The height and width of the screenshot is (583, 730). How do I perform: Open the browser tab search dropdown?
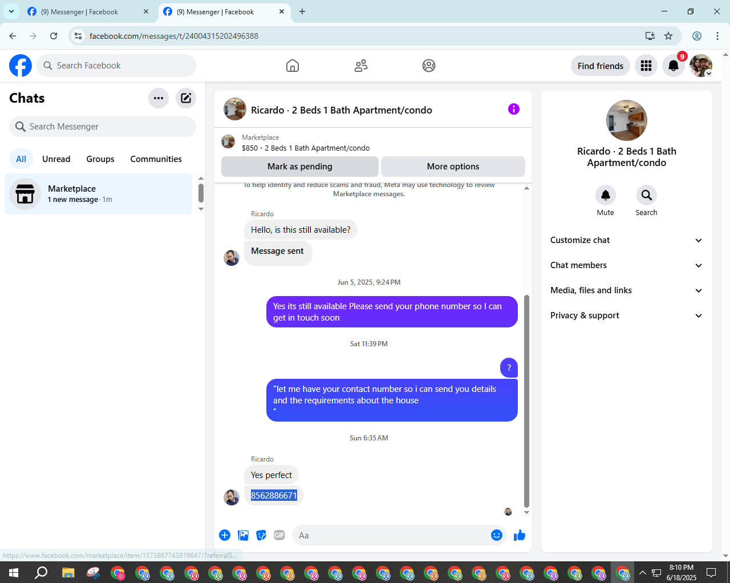click(x=11, y=11)
